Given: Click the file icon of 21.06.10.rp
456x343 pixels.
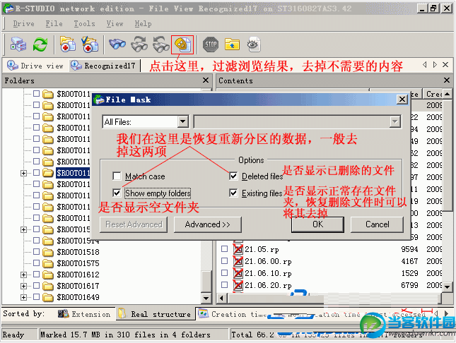Looking at the screenshot, I should click(238, 273).
